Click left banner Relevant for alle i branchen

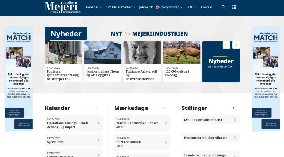click(x=24, y=124)
